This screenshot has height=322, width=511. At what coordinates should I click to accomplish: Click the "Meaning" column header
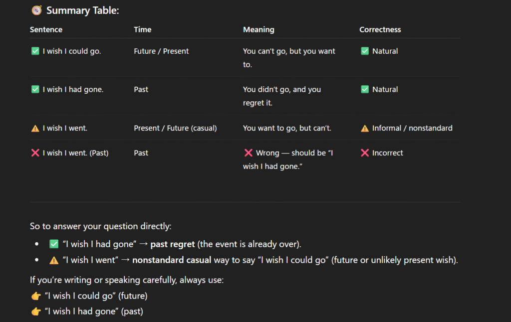(x=258, y=29)
